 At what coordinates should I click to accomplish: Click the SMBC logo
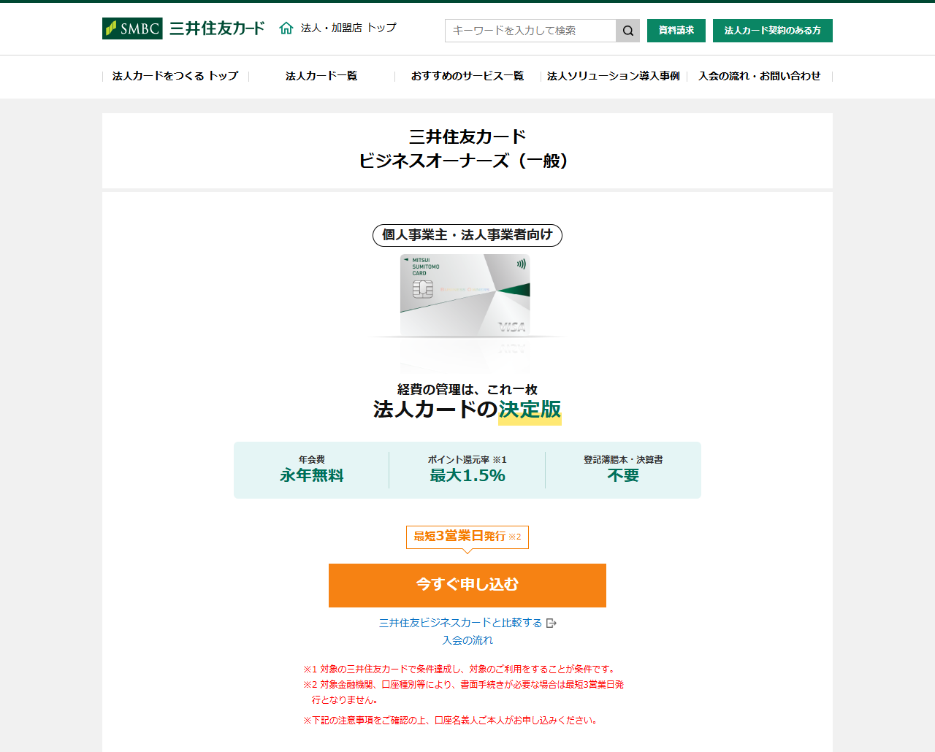[x=132, y=28]
